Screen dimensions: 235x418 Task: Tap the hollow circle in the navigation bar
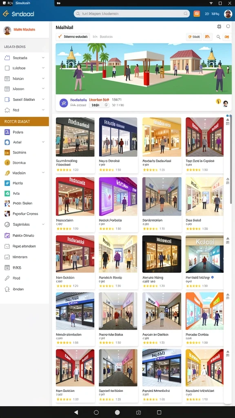click(x=96, y=412)
